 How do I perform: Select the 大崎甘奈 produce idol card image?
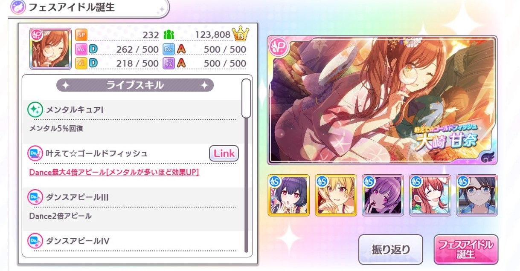point(383,100)
